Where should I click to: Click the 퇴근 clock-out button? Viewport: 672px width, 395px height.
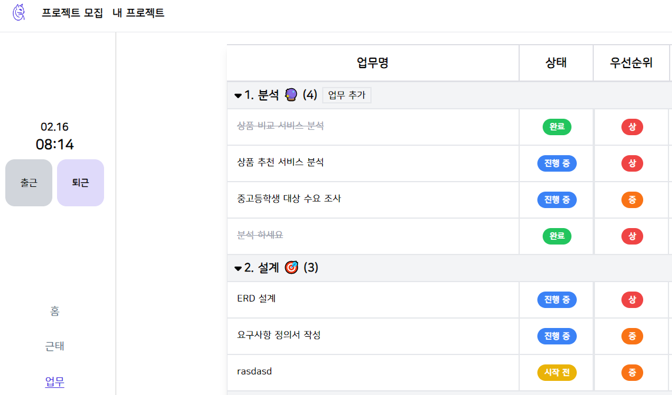pyautogui.click(x=80, y=182)
